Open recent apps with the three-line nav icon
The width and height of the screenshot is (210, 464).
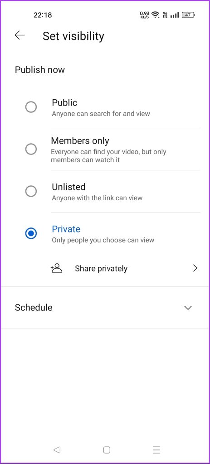[156, 450]
